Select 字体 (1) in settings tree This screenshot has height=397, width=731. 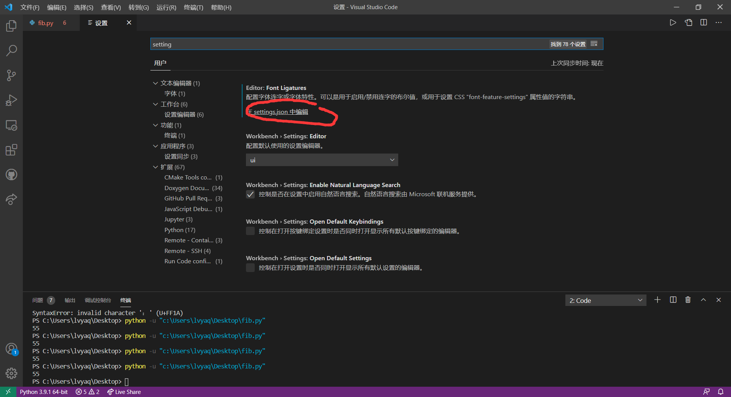(x=175, y=94)
